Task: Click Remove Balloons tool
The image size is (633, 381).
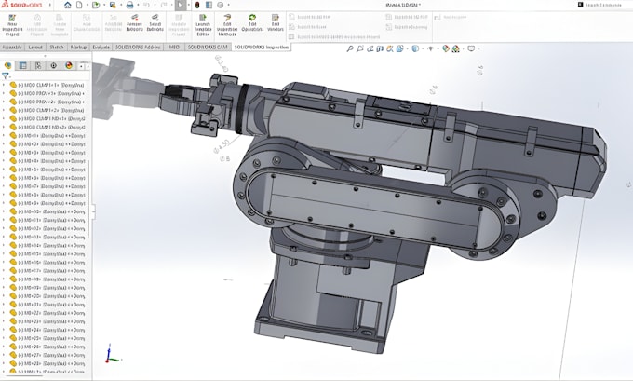Action: 134,23
